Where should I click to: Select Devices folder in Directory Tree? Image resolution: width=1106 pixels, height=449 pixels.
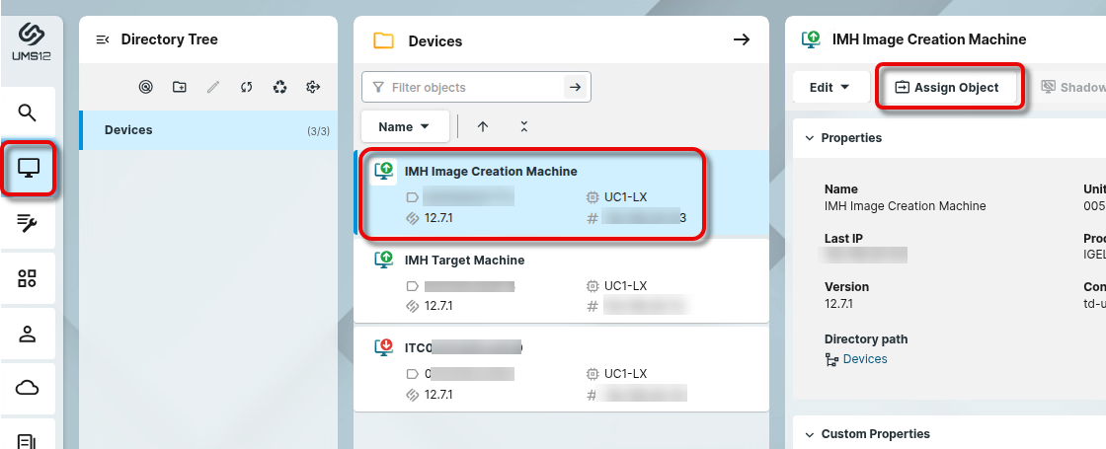tap(128, 130)
